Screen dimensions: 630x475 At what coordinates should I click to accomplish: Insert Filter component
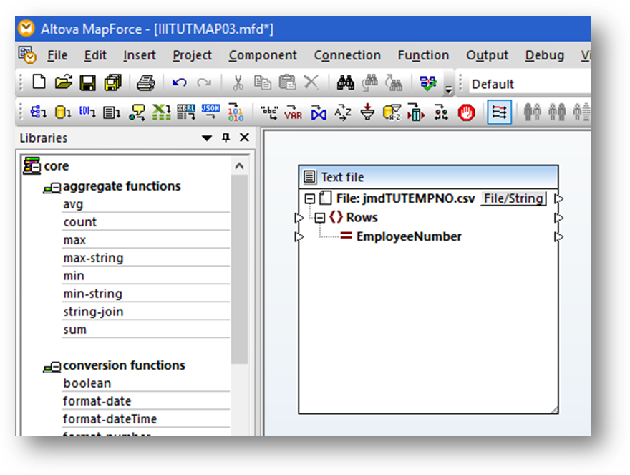coord(367,112)
